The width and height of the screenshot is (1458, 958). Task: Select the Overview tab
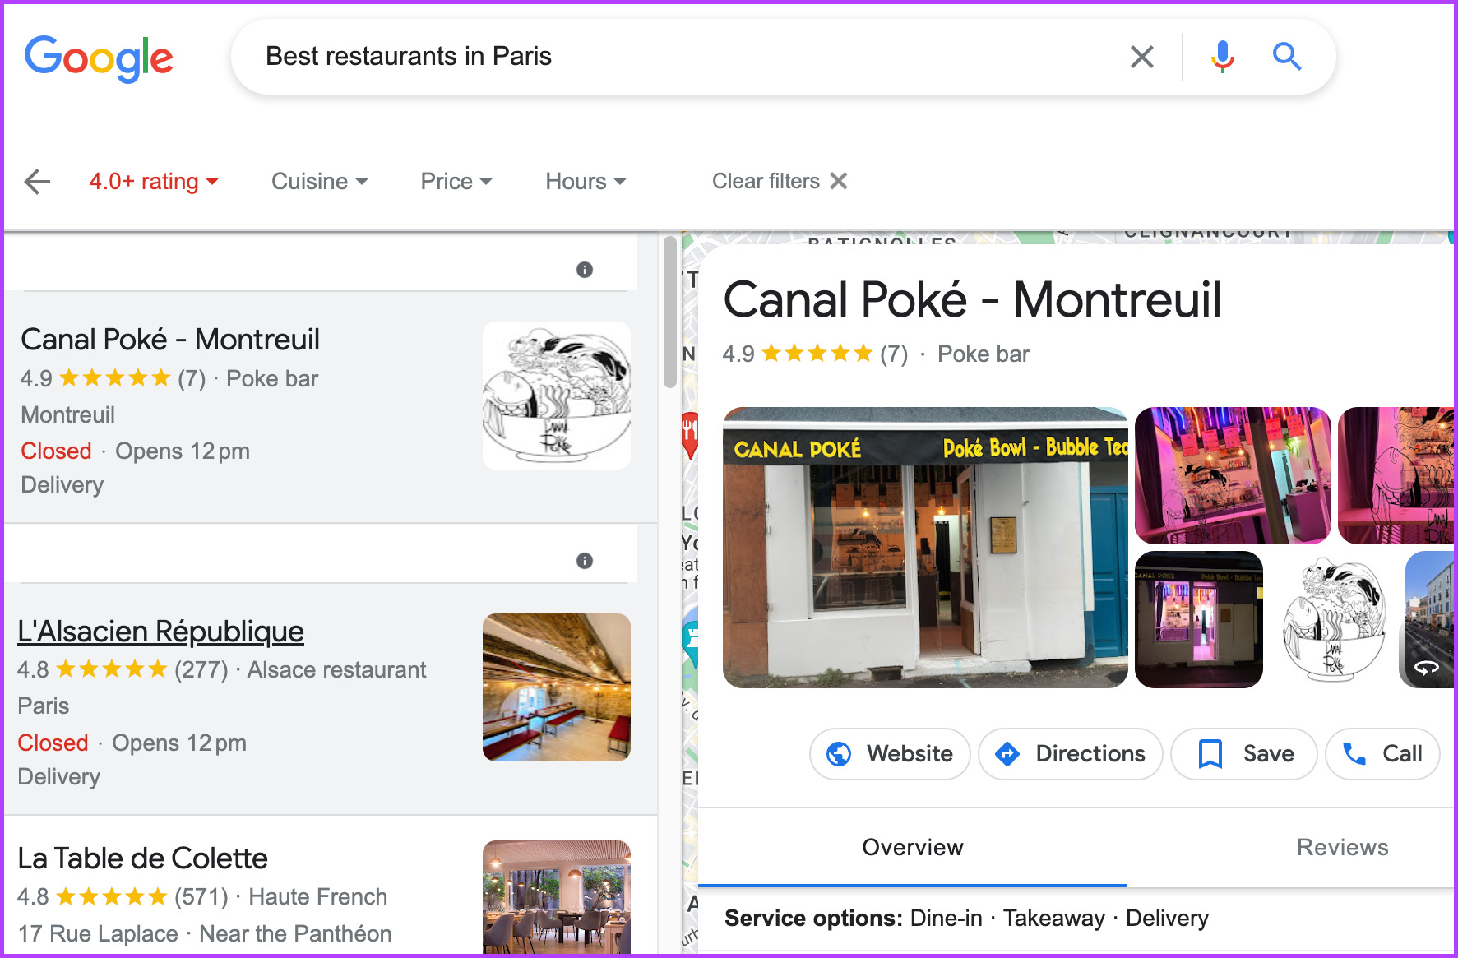(912, 847)
